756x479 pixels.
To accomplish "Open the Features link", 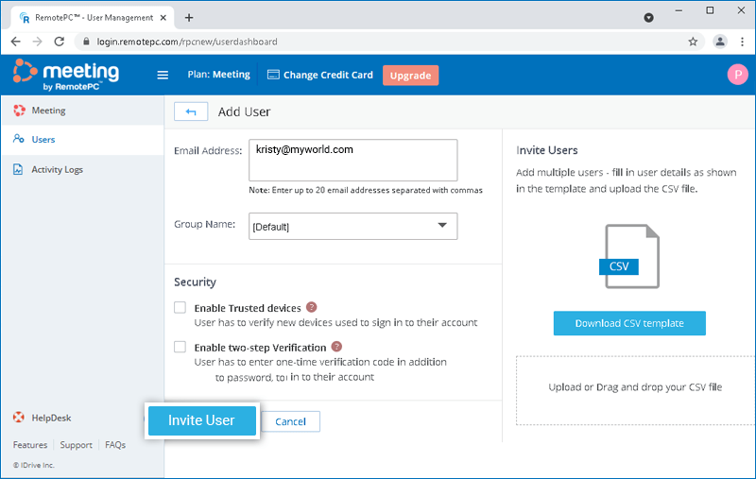I will (30, 445).
